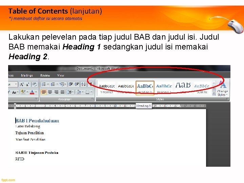Click the Bullets list icon
The image size is (244, 183).
pyautogui.click(x=44, y=84)
